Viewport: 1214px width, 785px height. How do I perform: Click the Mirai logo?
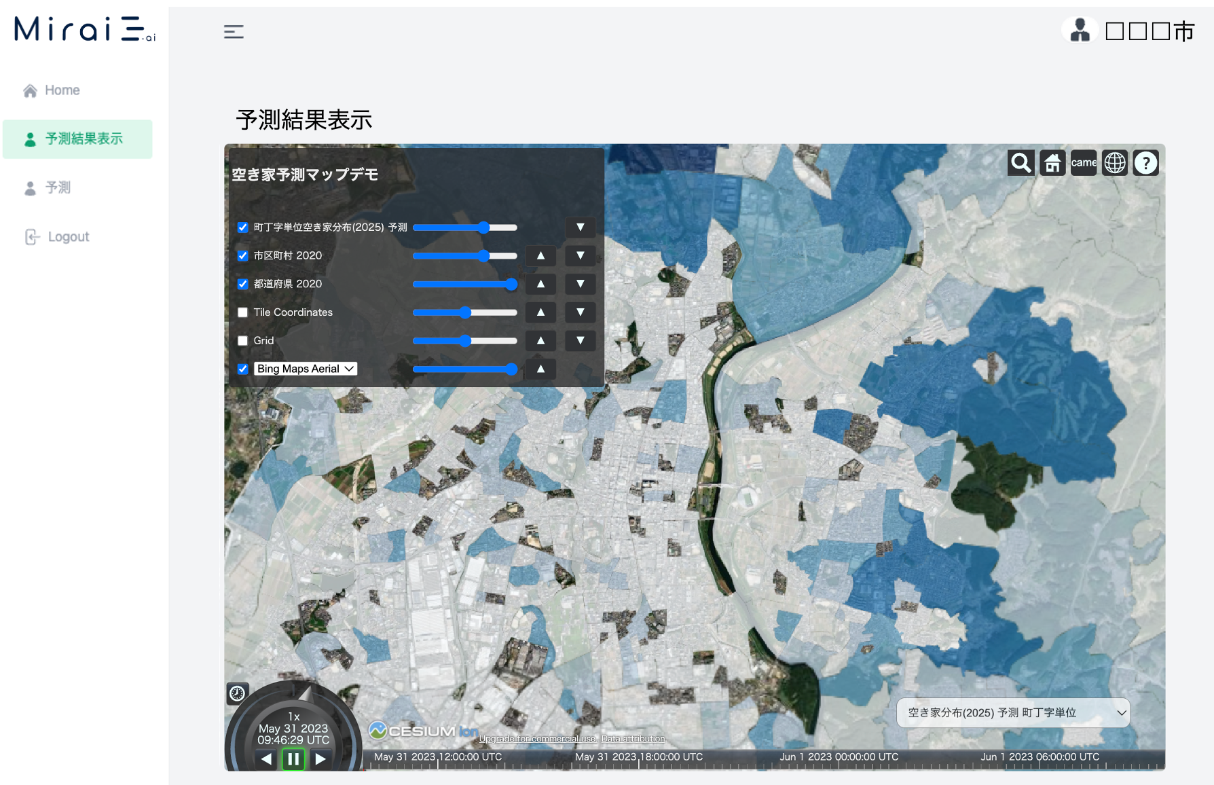pyautogui.click(x=85, y=29)
